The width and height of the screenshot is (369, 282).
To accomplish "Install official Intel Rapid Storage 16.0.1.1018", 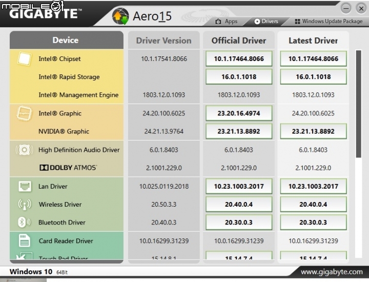I will coord(239,77).
